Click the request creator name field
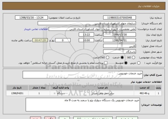Image resolution: width=168 pixels, height=119 pixels. click(92, 29)
